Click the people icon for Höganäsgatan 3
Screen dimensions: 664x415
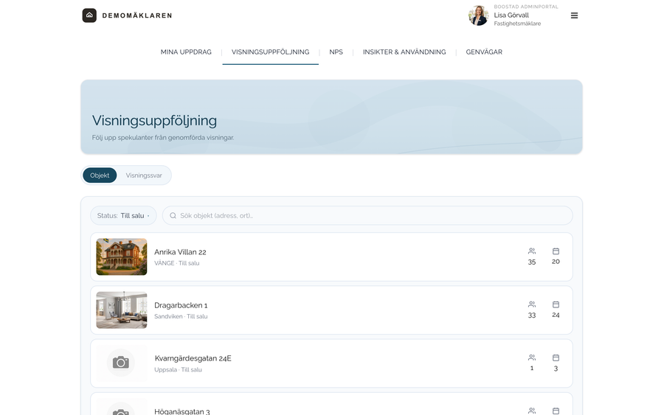(x=532, y=411)
